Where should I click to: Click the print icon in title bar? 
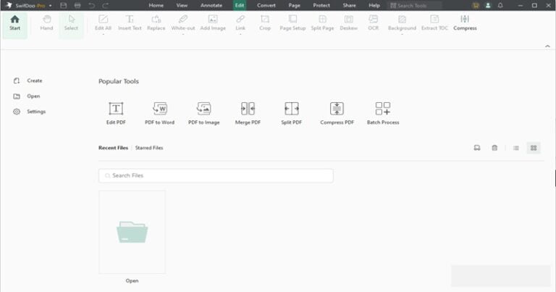(x=77, y=5)
